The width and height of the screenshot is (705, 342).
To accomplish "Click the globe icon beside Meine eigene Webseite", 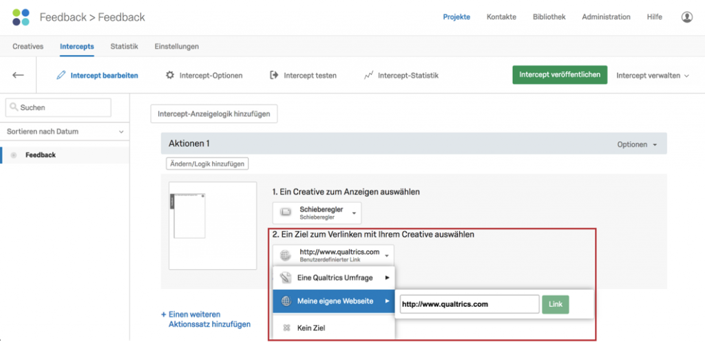I will click(286, 301).
